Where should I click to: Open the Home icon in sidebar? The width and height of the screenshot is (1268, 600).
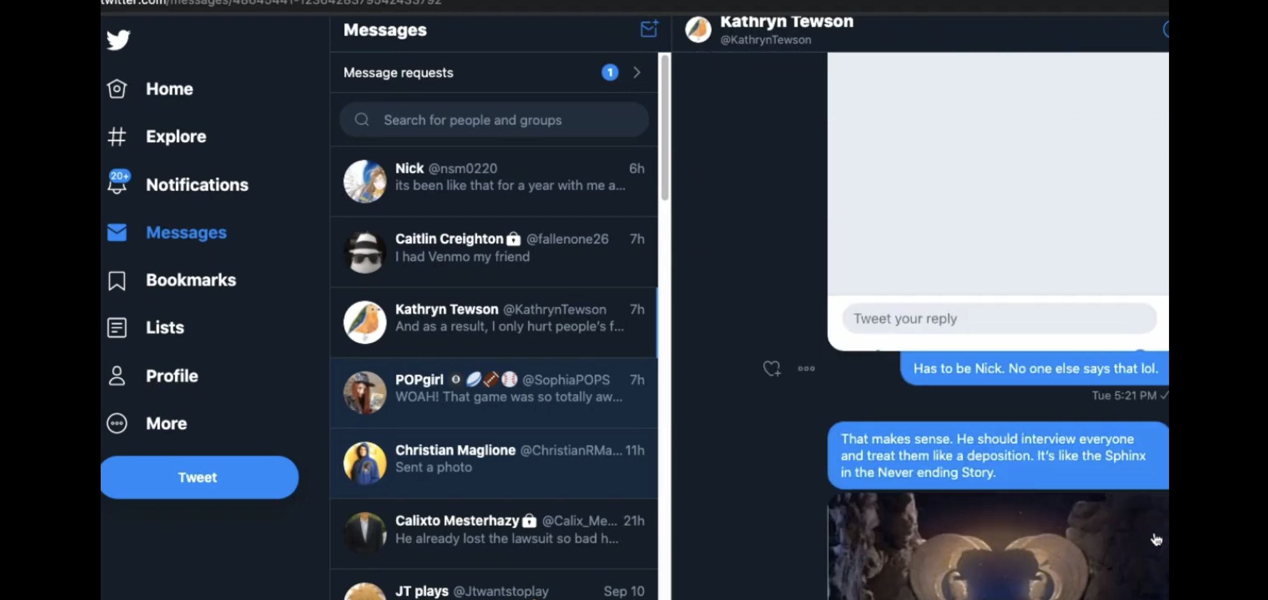pos(117,89)
